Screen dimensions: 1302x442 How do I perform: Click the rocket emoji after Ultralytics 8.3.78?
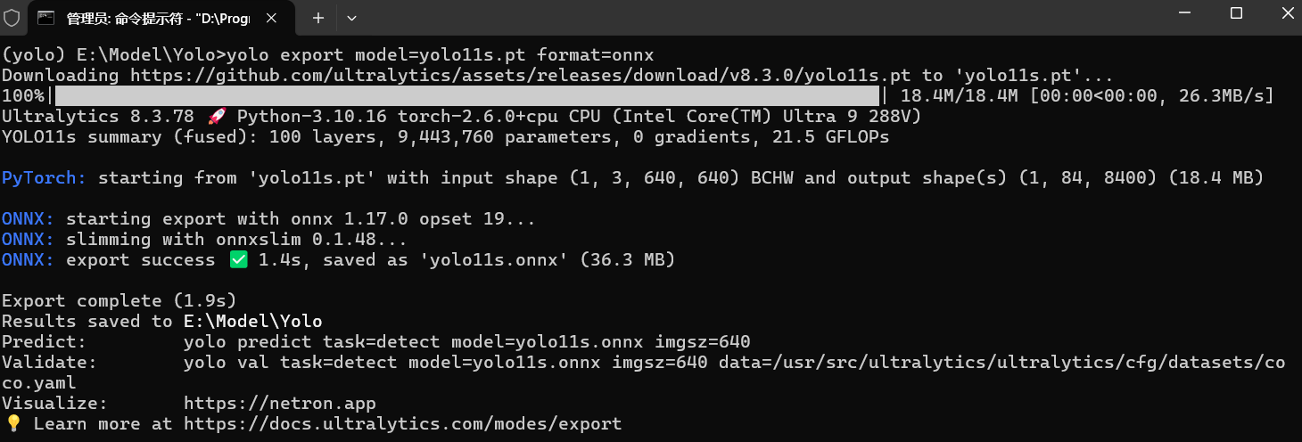(216, 117)
